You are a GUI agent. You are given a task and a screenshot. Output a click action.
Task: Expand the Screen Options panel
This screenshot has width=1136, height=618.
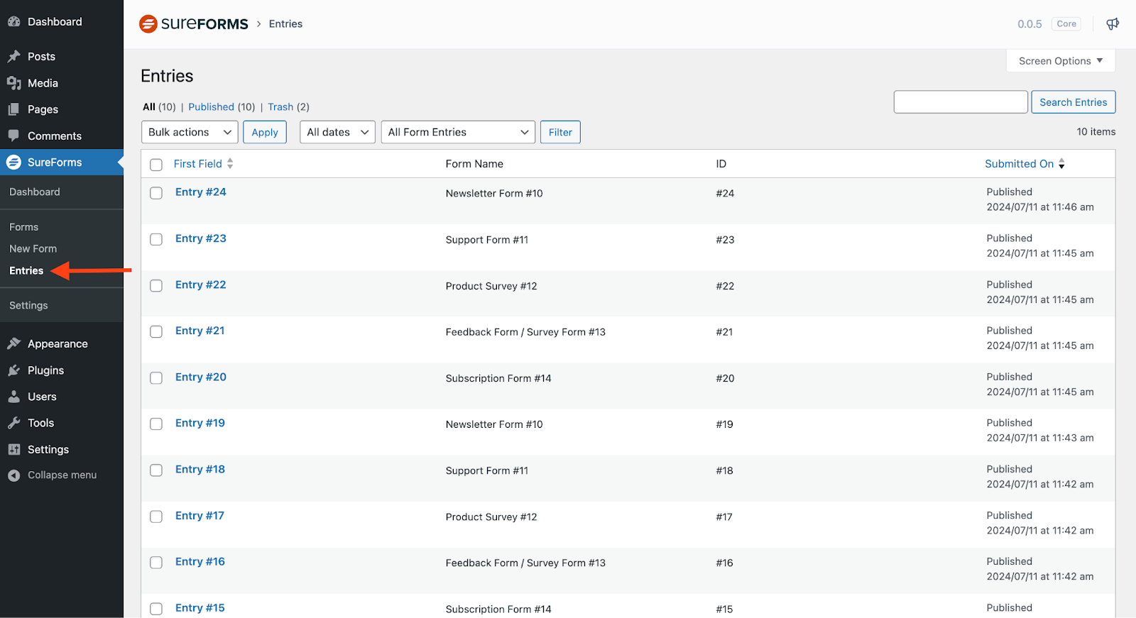click(1061, 61)
